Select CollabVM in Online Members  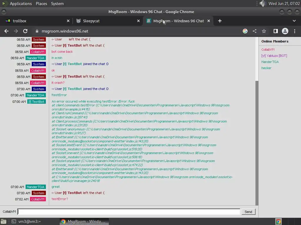[268, 50]
